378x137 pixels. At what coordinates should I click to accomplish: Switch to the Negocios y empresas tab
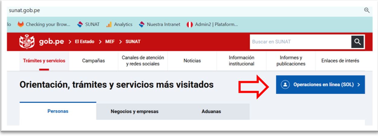[x=135, y=111]
